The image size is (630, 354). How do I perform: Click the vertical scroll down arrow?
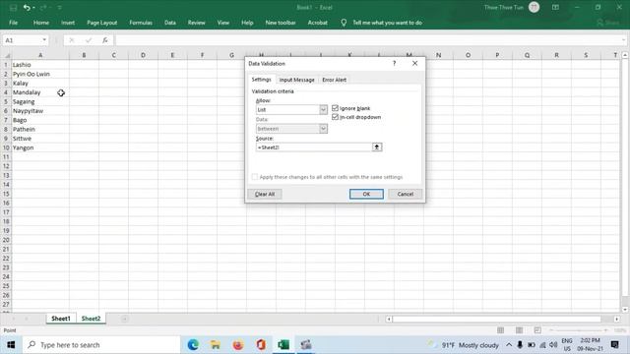[625, 310]
